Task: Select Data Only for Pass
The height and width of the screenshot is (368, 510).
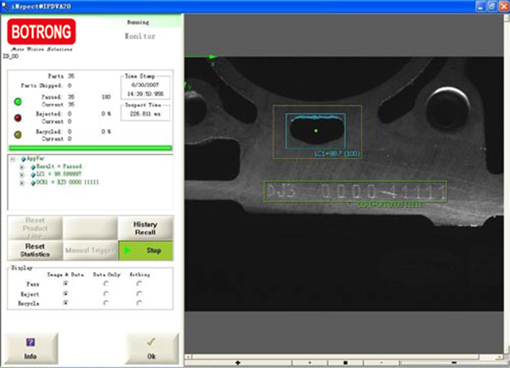Action: click(x=106, y=283)
